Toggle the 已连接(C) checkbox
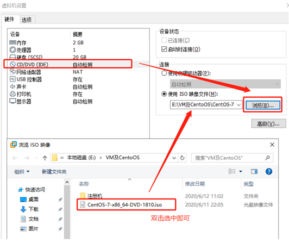This screenshot has height=243, width=289. (164, 40)
